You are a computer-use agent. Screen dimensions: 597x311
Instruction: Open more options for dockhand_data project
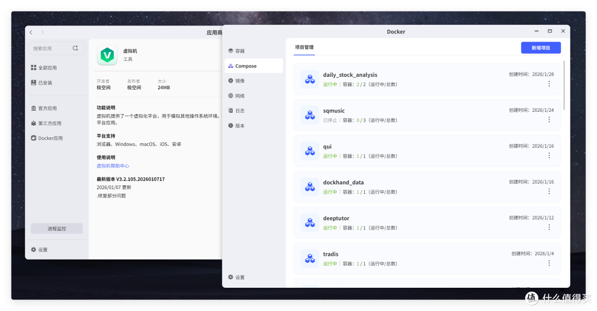tap(549, 191)
